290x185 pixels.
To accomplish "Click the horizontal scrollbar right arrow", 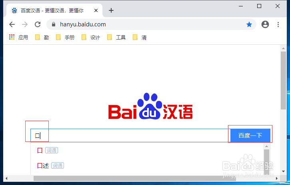I will pyautogui.click(x=277, y=178).
